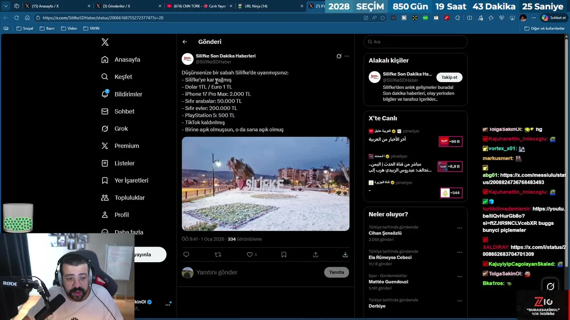Viewport: 570px width, 320px height.
Task: Open Grok from the sidebar
Action: point(114,128)
